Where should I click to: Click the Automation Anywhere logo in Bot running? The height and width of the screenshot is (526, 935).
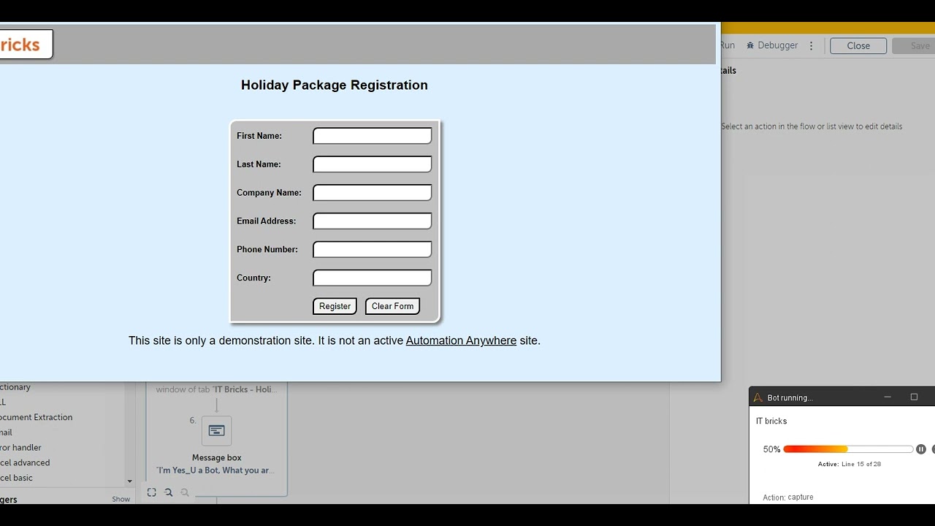[758, 397]
